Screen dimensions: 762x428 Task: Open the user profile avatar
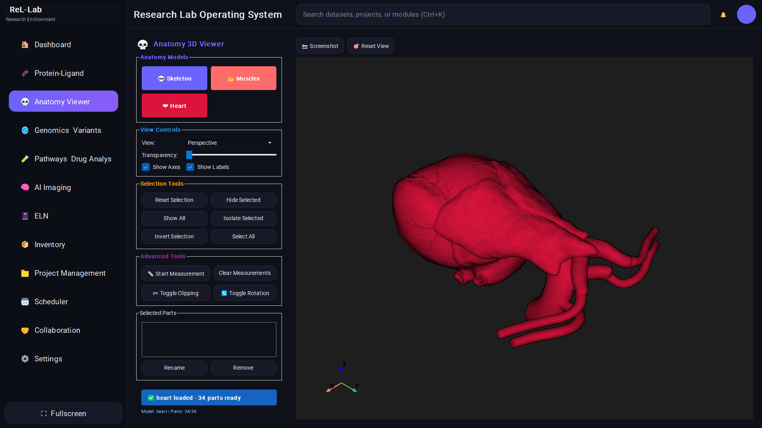click(747, 14)
